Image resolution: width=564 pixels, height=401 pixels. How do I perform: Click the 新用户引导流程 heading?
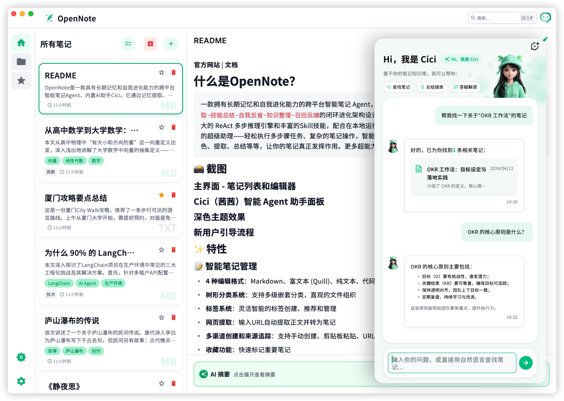click(224, 233)
